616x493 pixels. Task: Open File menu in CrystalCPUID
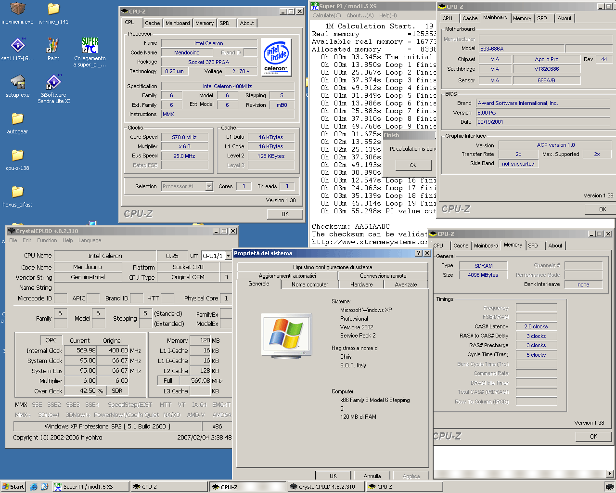click(13, 240)
